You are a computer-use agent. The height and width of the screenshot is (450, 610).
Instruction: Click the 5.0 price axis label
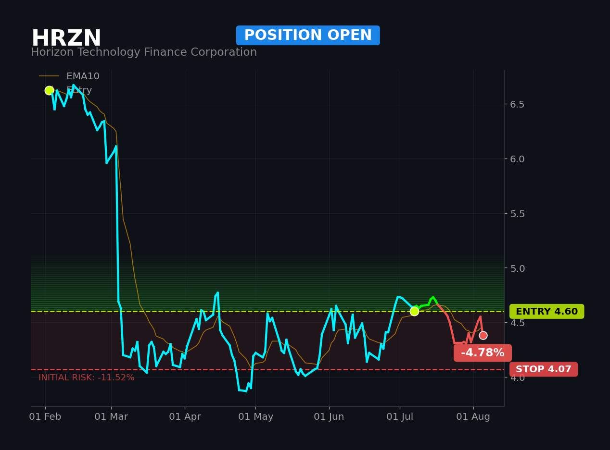[517, 268]
